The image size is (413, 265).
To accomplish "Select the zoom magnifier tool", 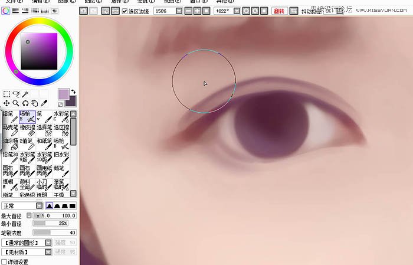I will (16, 103).
